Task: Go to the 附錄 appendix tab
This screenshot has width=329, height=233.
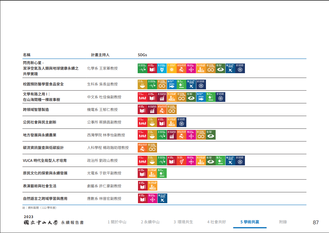Action: 283,222
